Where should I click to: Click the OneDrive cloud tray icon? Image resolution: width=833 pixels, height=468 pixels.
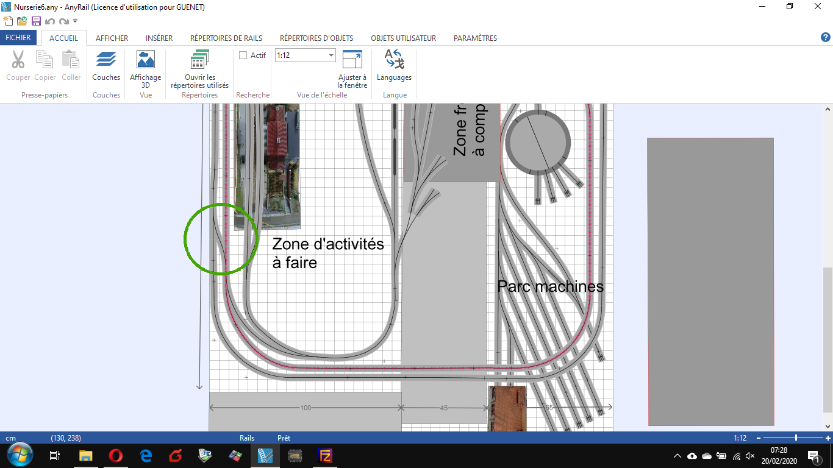point(707,456)
